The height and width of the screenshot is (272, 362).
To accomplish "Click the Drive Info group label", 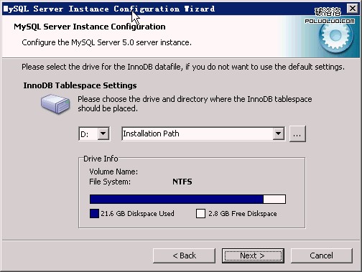I will point(101,159).
